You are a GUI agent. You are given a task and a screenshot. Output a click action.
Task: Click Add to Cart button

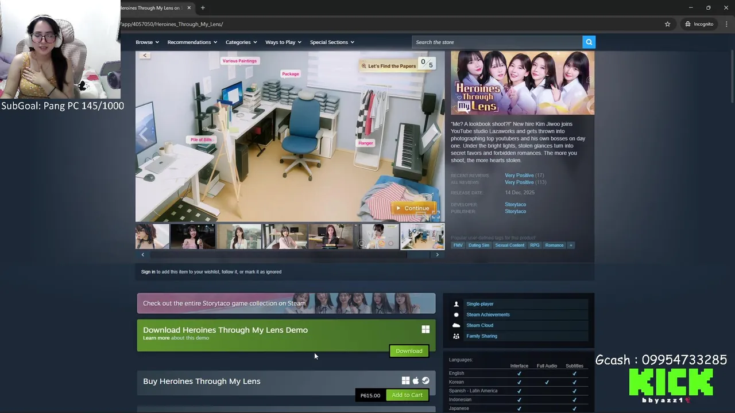click(407, 395)
